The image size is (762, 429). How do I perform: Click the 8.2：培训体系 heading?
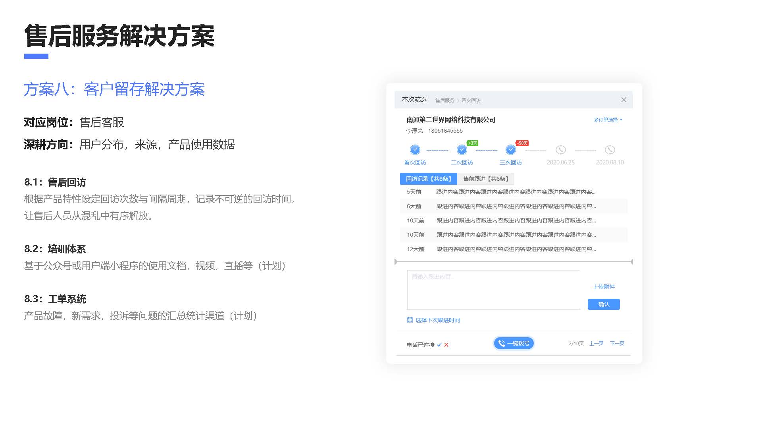click(x=55, y=249)
